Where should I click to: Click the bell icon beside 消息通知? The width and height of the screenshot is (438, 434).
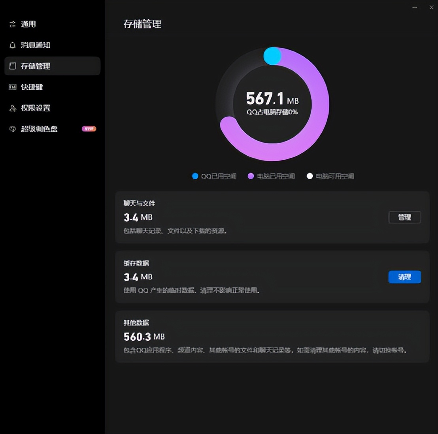click(12, 45)
